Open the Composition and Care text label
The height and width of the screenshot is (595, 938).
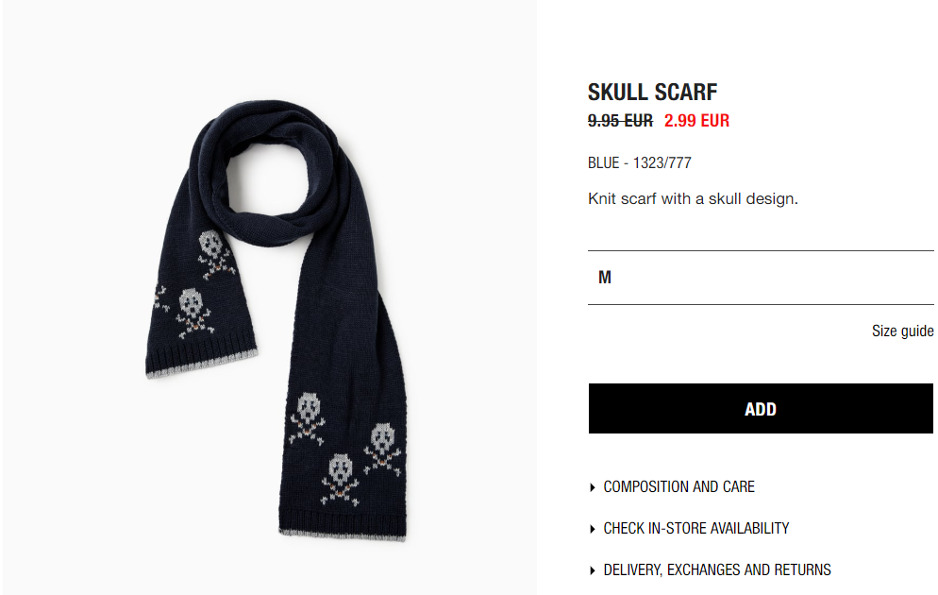click(679, 486)
